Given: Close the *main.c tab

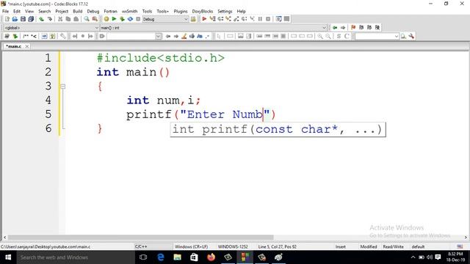Looking at the screenshot, I should (27, 46).
